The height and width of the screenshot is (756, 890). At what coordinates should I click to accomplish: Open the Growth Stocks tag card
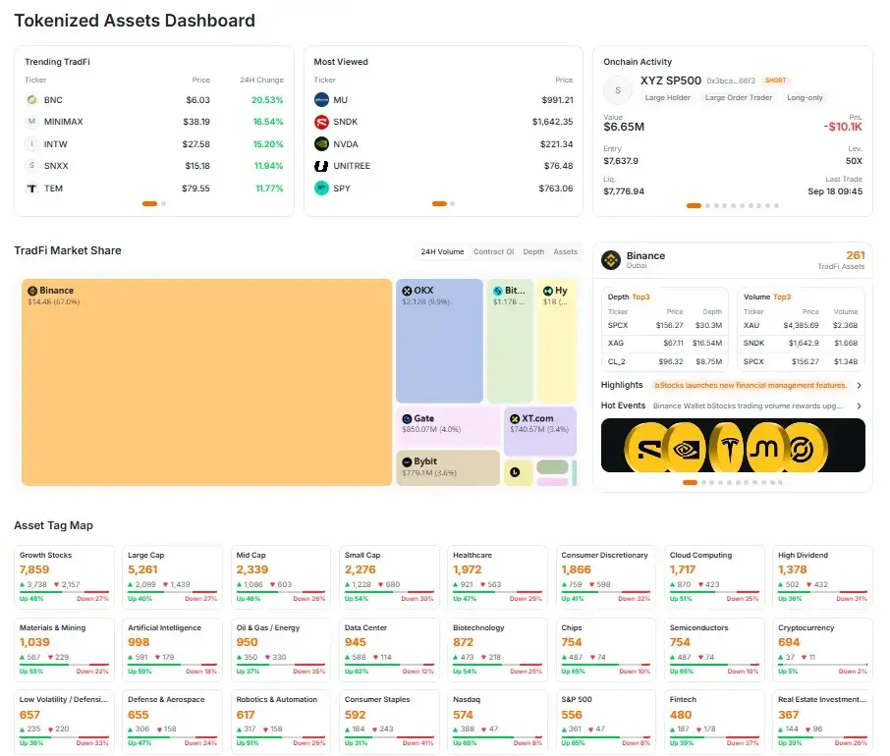[64, 577]
